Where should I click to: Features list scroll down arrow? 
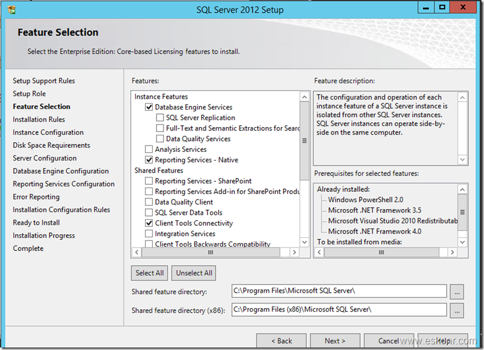pos(304,242)
